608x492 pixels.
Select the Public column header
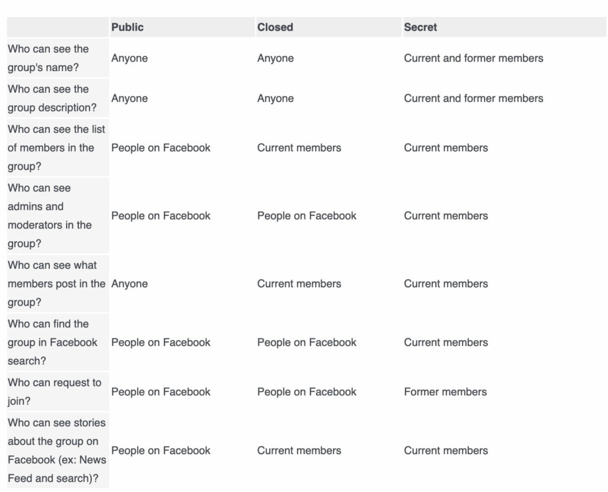click(x=127, y=27)
